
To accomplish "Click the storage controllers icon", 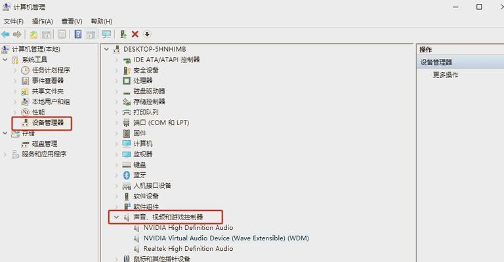I will pyautogui.click(x=127, y=102).
